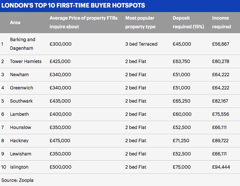Select the Islington row's £94,444 income
240x186 pixels.
pos(221,167)
